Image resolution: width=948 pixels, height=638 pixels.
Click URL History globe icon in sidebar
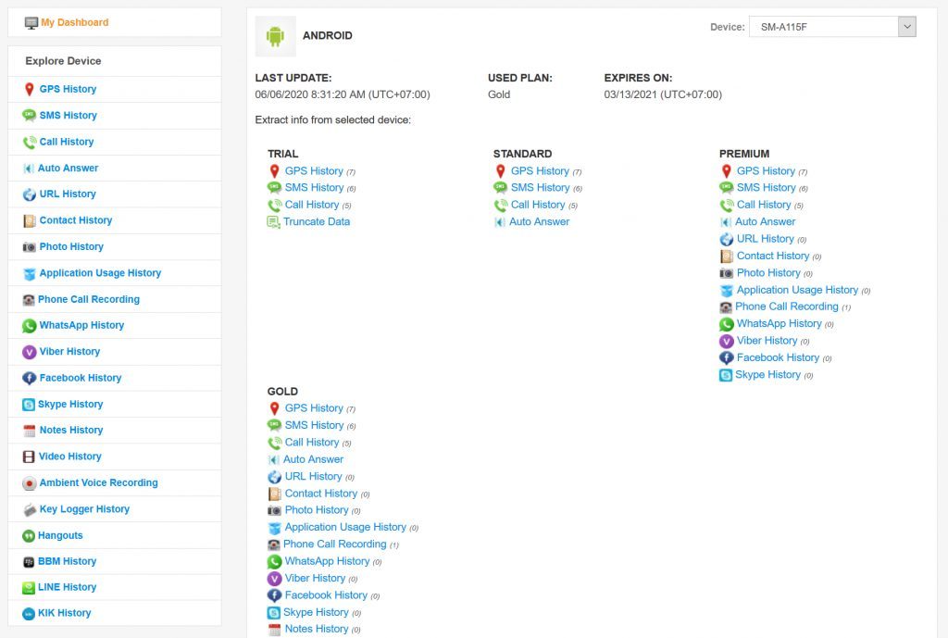coord(29,194)
